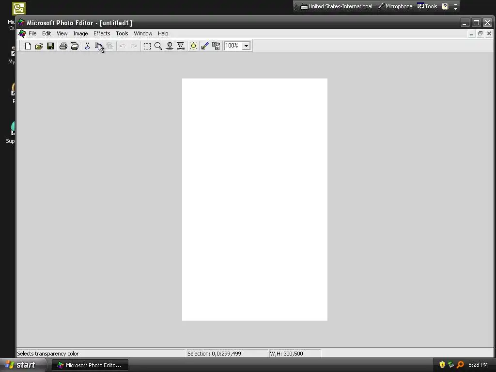Click the orange magnifier tray icon
This screenshot has width=496, height=372.
(461, 365)
